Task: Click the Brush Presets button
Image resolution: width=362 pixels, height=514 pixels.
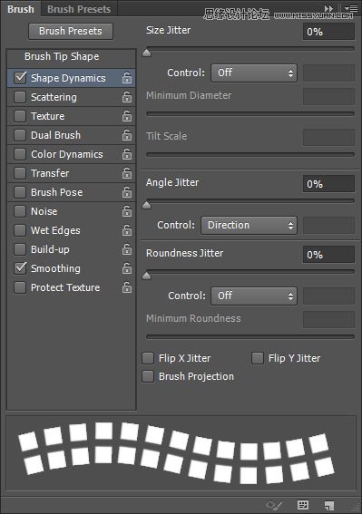Action: pos(71,31)
